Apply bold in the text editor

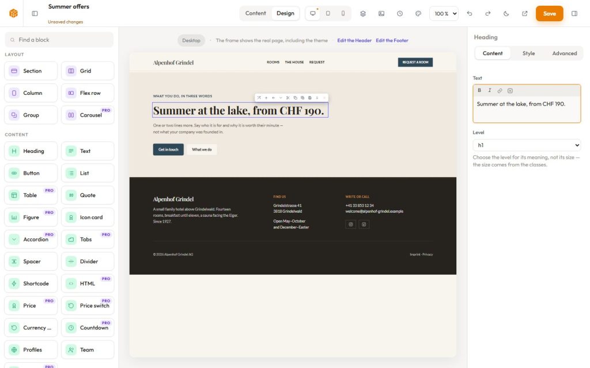[x=479, y=90]
